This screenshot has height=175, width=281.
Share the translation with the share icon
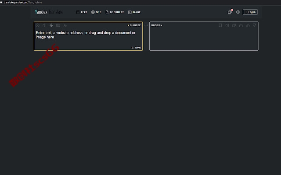[241, 25]
